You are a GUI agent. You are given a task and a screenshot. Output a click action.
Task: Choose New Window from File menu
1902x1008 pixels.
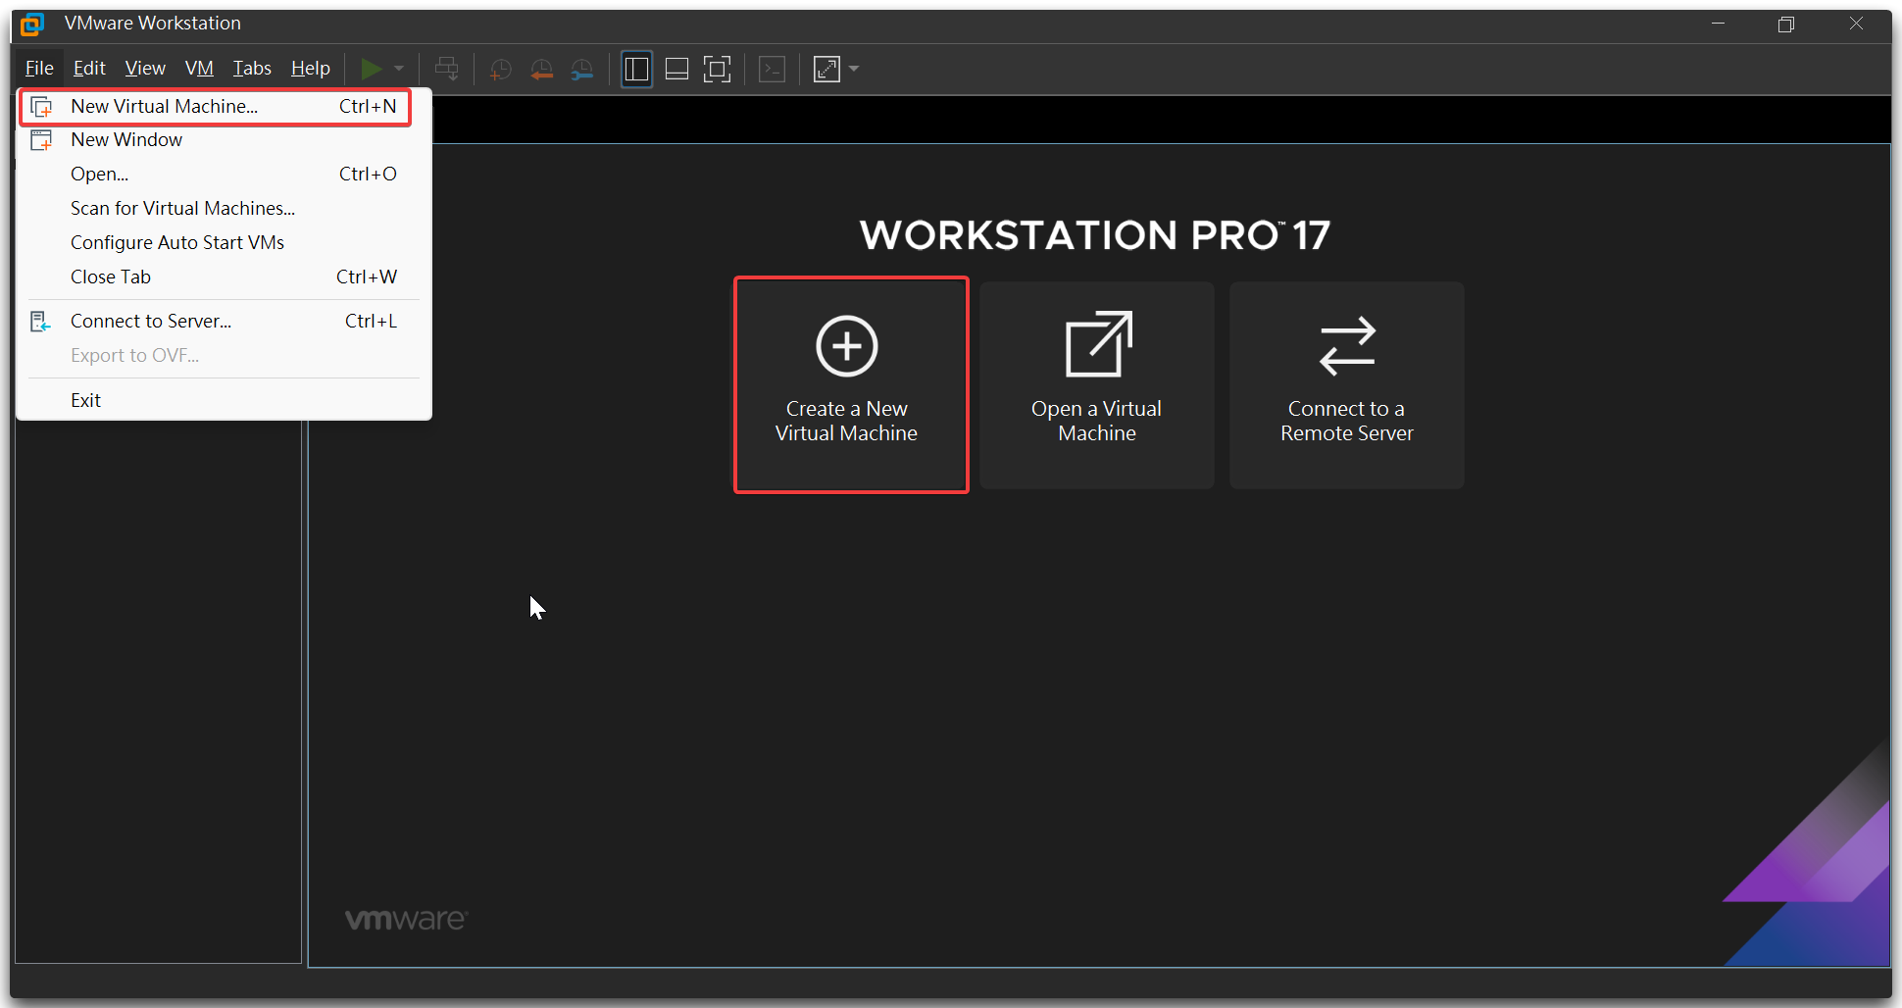tap(224, 140)
